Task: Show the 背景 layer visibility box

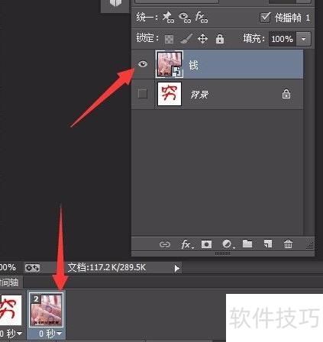Action: tap(143, 94)
